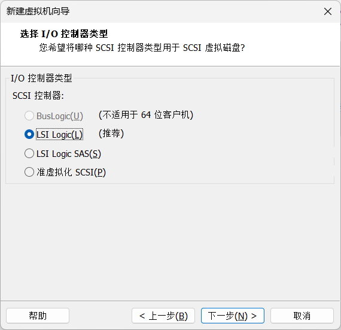This screenshot has width=341, height=330.
Task: Click the SCSI 虚拟磁盘 question subtitle
Action: click(142, 48)
